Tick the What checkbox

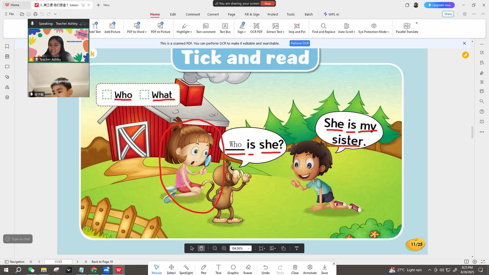(144, 94)
